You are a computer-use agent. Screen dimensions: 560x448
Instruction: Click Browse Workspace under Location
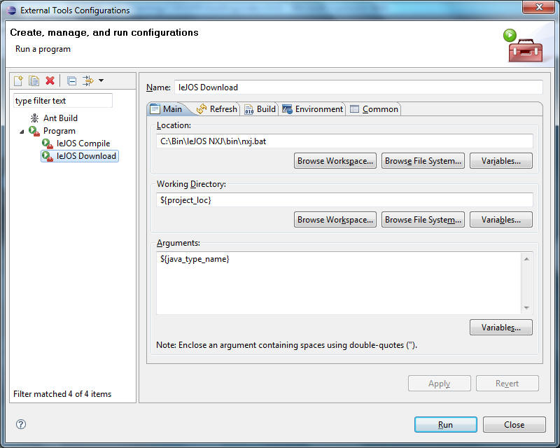coord(335,161)
